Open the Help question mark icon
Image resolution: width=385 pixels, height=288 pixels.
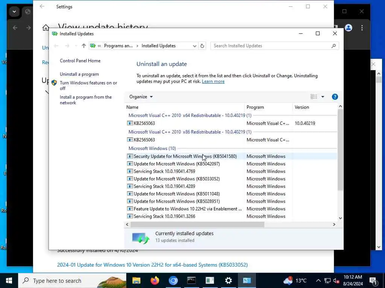tap(335, 97)
